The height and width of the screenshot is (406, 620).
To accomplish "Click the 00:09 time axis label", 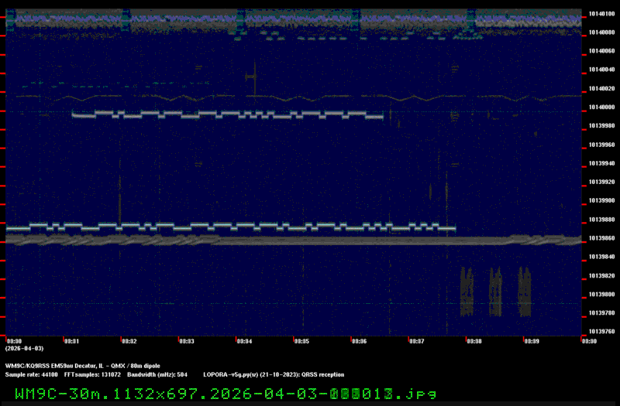I will pyautogui.click(x=532, y=341).
